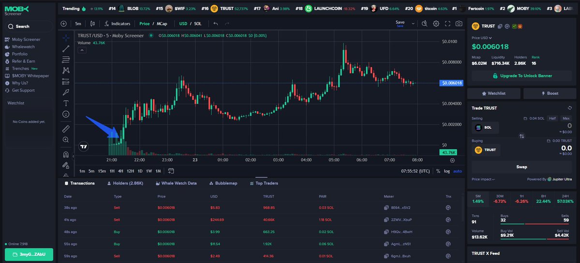Switch to the Holders (2.86K) tab
The width and height of the screenshot is (580, 263).
click(125, 184)
